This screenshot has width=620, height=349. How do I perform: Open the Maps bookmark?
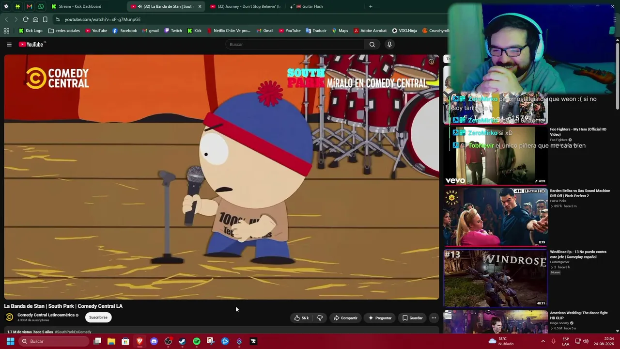coord(340,31)
